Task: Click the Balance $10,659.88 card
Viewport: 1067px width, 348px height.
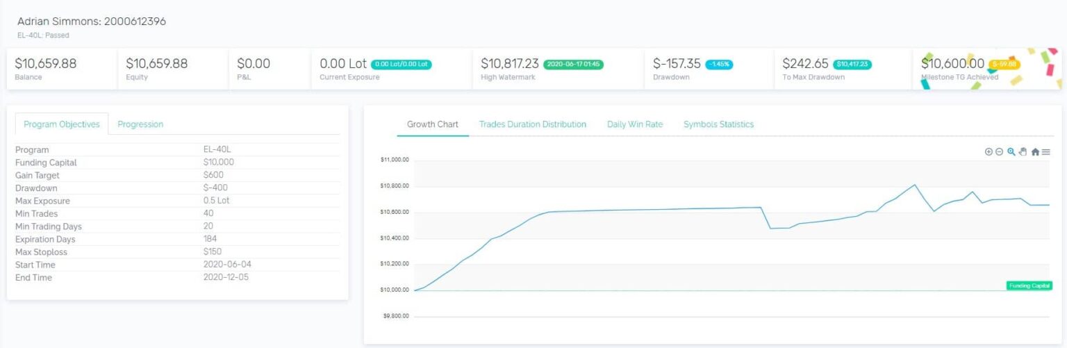Action: tap(61, 69)
